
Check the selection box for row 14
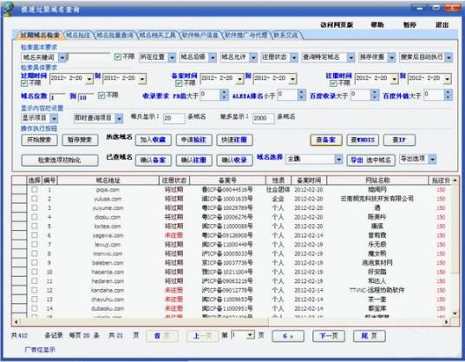point(35,308)
